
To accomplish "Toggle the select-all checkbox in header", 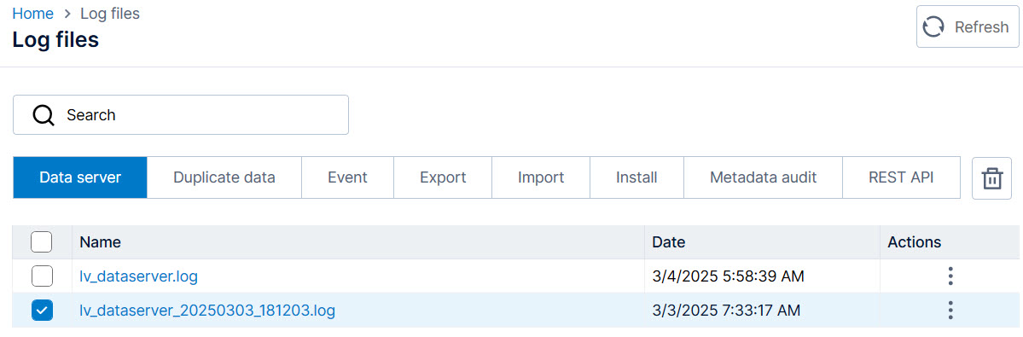I will pos(42,242).
